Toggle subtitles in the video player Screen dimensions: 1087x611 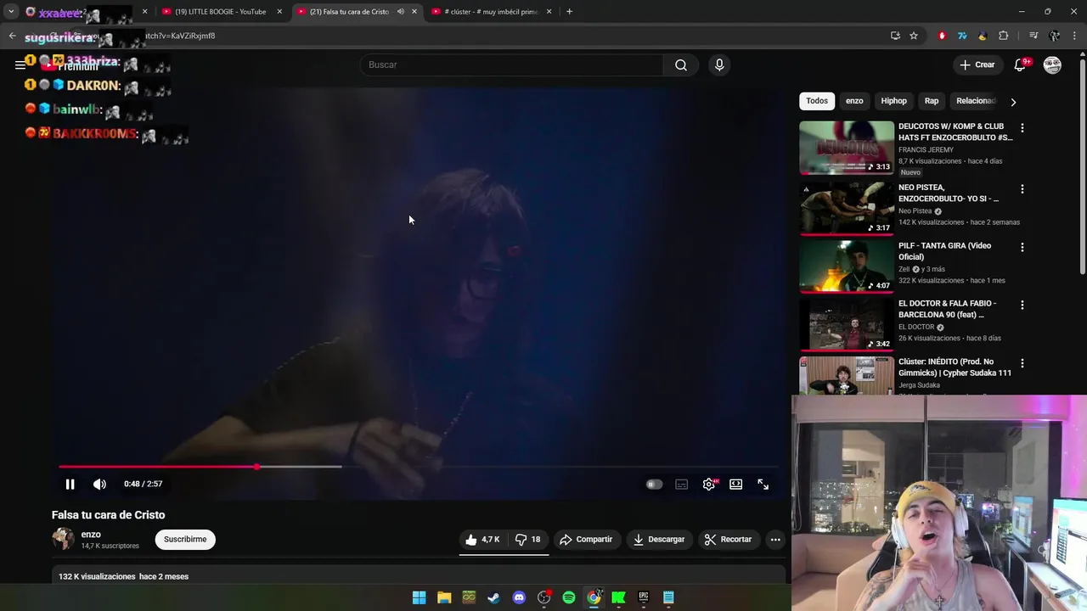coord(681,485)
